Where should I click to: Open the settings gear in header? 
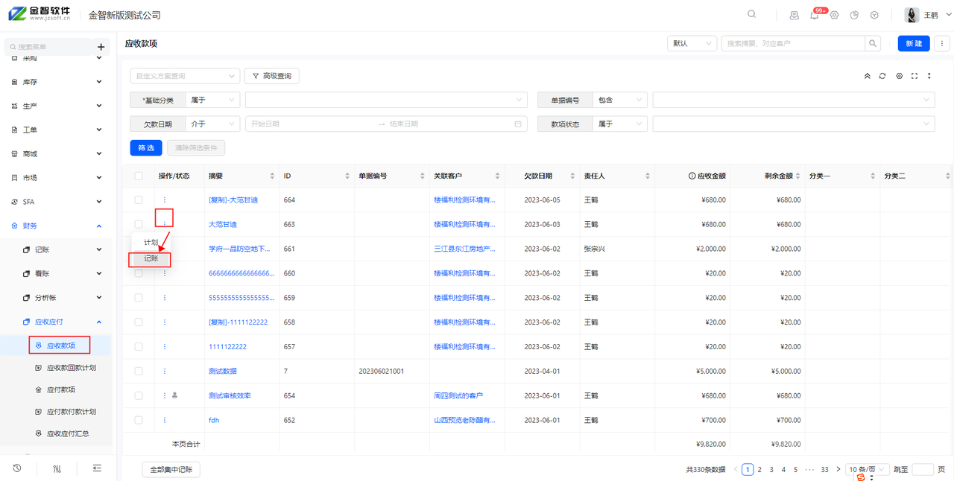click(834, 15)
